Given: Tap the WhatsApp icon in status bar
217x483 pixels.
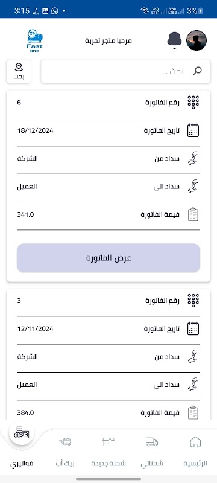Looking at the screenshot, I should (x=55, y=11).
